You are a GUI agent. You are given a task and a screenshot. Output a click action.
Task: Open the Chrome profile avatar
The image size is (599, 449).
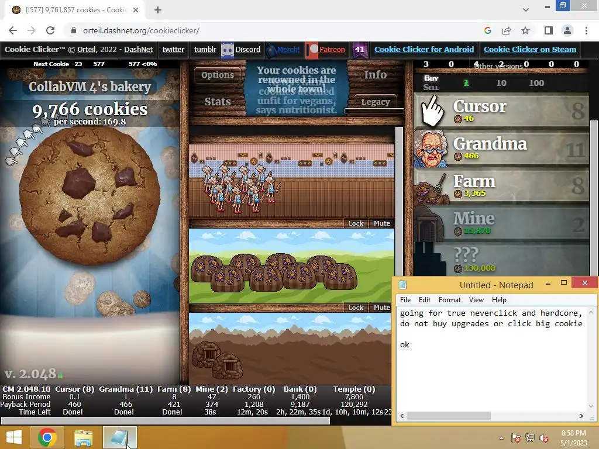(x=567, y=30)
